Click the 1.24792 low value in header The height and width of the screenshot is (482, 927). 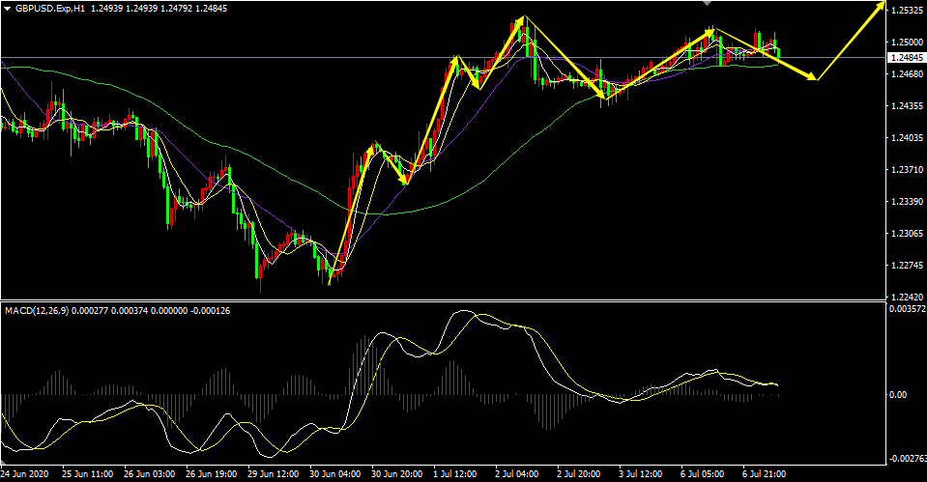coord(176,9)
